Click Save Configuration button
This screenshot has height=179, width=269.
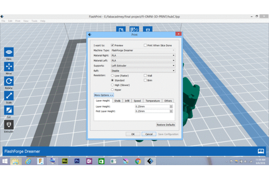point(168,134)
